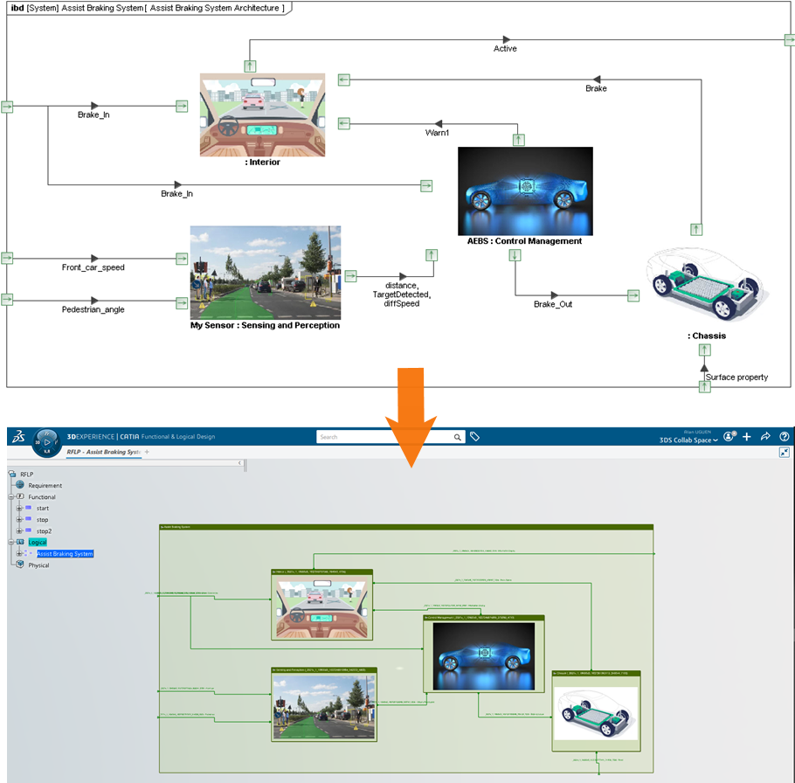
Task: Select the My Sensor street image in ibd
Action: [266, 273]
